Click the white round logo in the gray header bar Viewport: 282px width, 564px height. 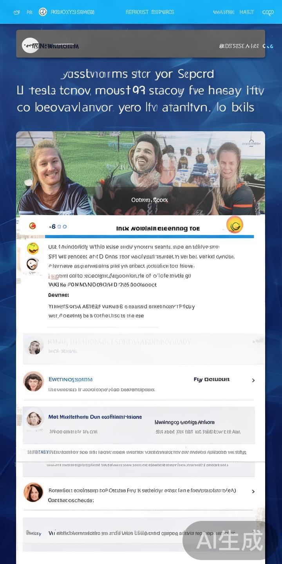click(30, 45)
